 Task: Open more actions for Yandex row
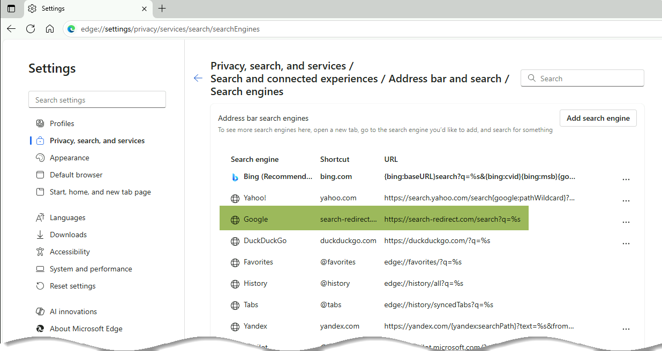tap(626, 329)
